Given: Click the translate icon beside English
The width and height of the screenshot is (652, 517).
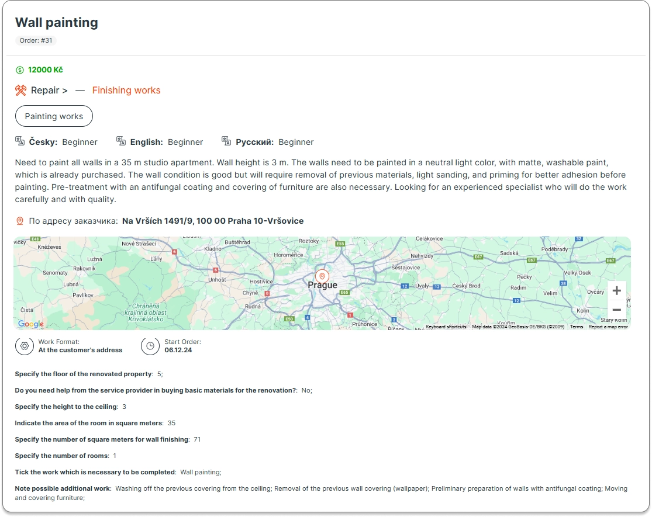Looking at the screenshot, I should 121,141.
